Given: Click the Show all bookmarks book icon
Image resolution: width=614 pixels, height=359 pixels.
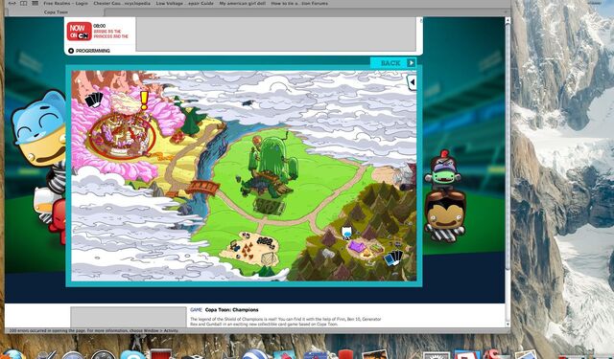Looking at the screenshot, I should click(x=23, y=3).
